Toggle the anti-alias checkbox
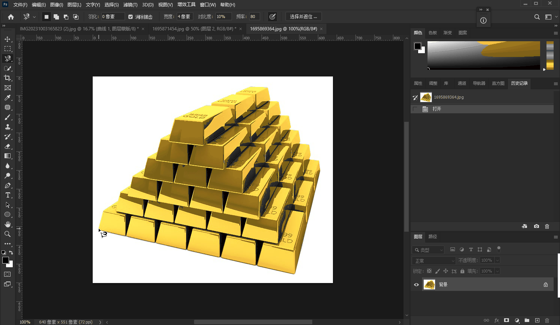Viewport: 560px width, 325px height. tap(131, 16)
